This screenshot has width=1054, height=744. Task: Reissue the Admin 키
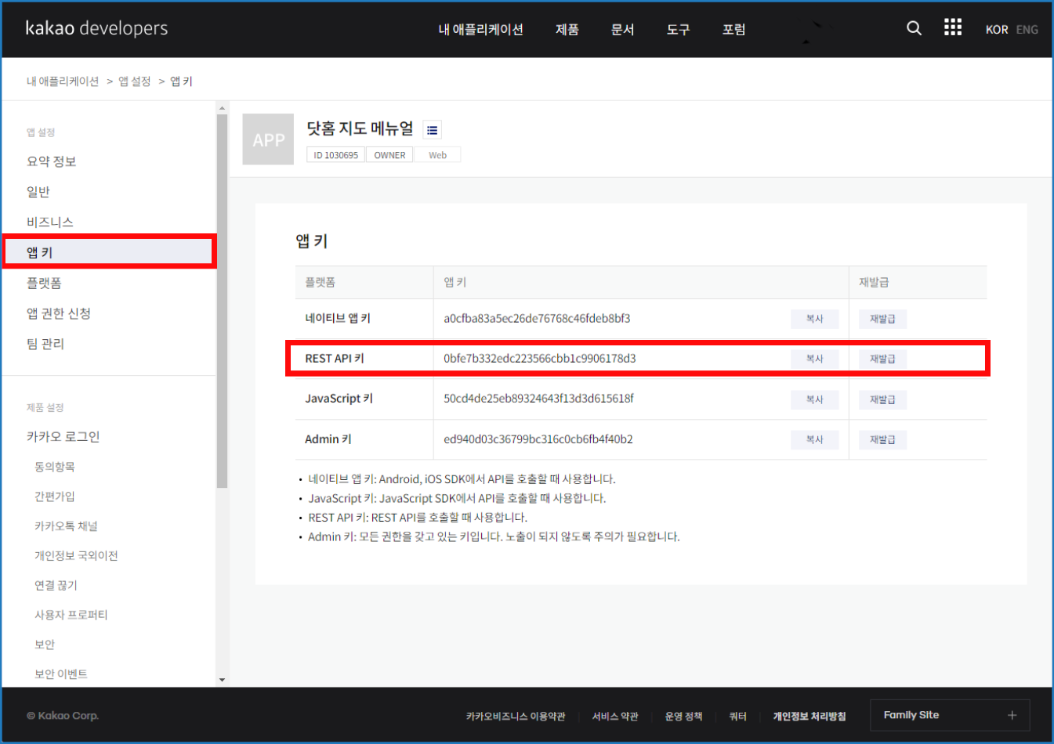click(882, 440)
